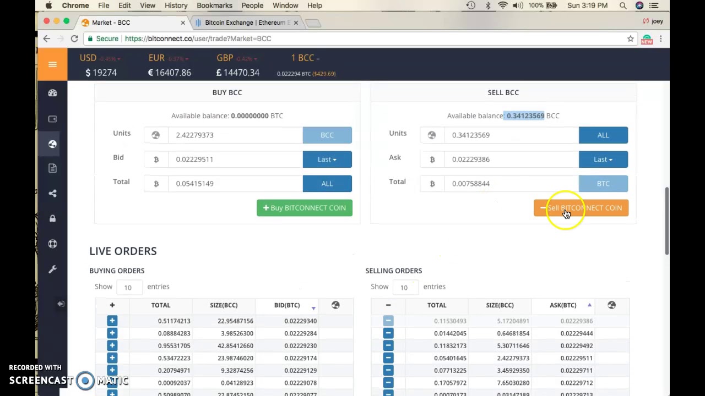Image resolution: width=705 pixels, height=396 pixels.
Task: Open the Ask Last dropdown
Action: pos(603,159)
